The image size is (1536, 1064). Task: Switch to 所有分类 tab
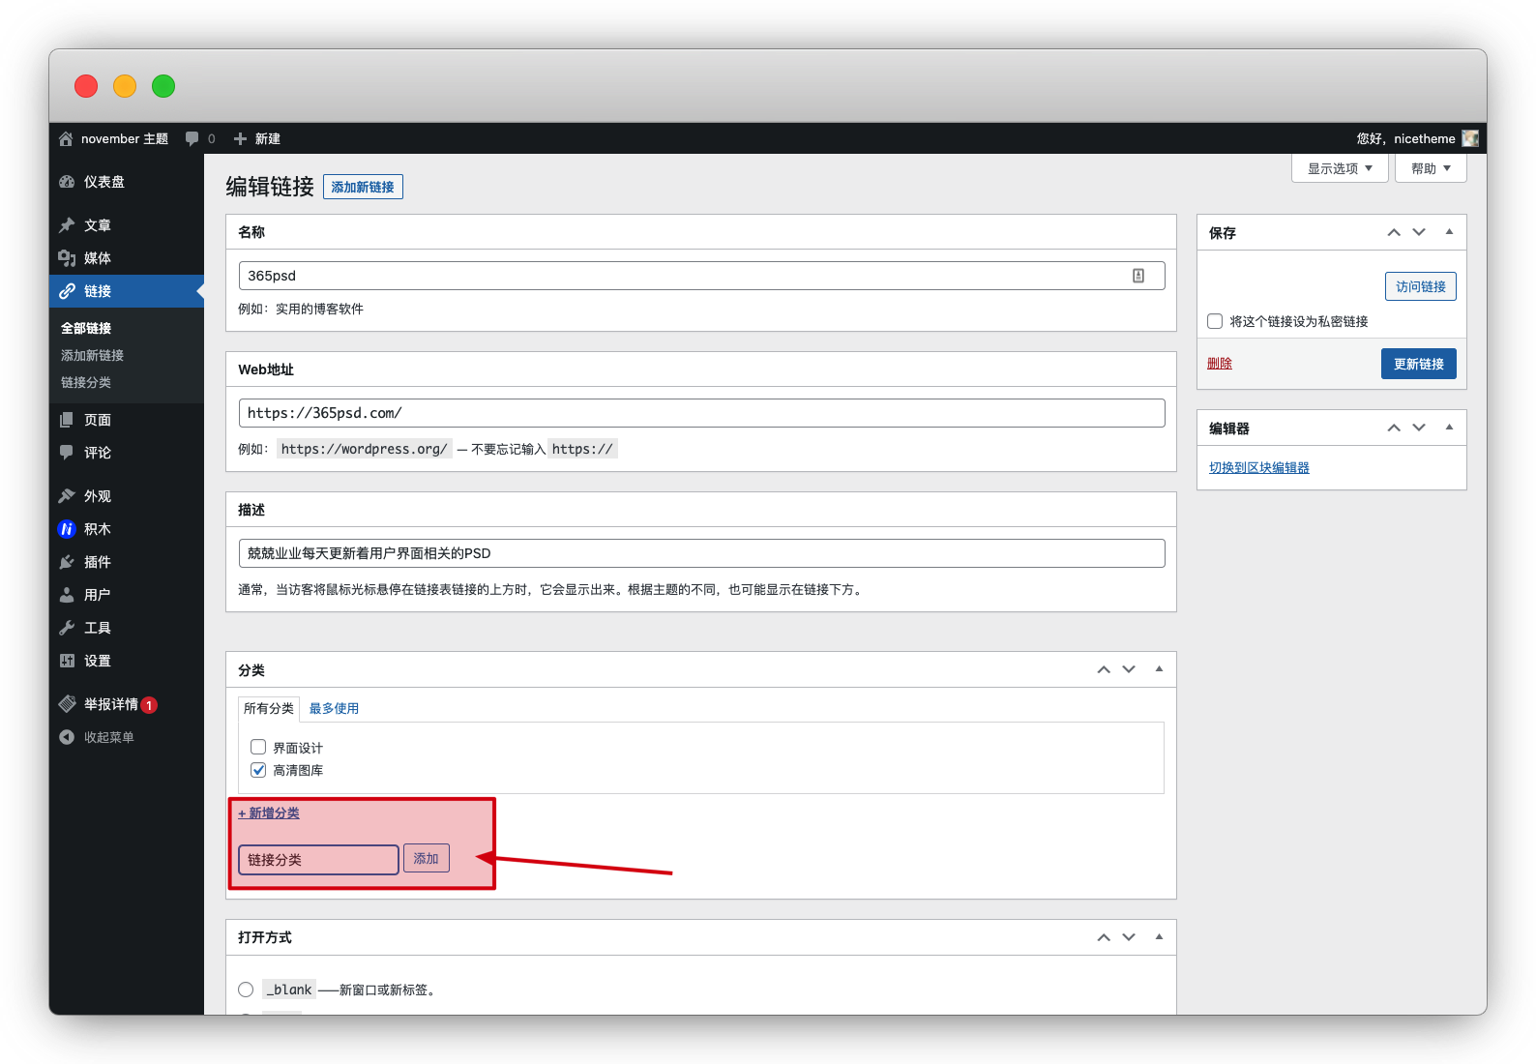(269, 709)
